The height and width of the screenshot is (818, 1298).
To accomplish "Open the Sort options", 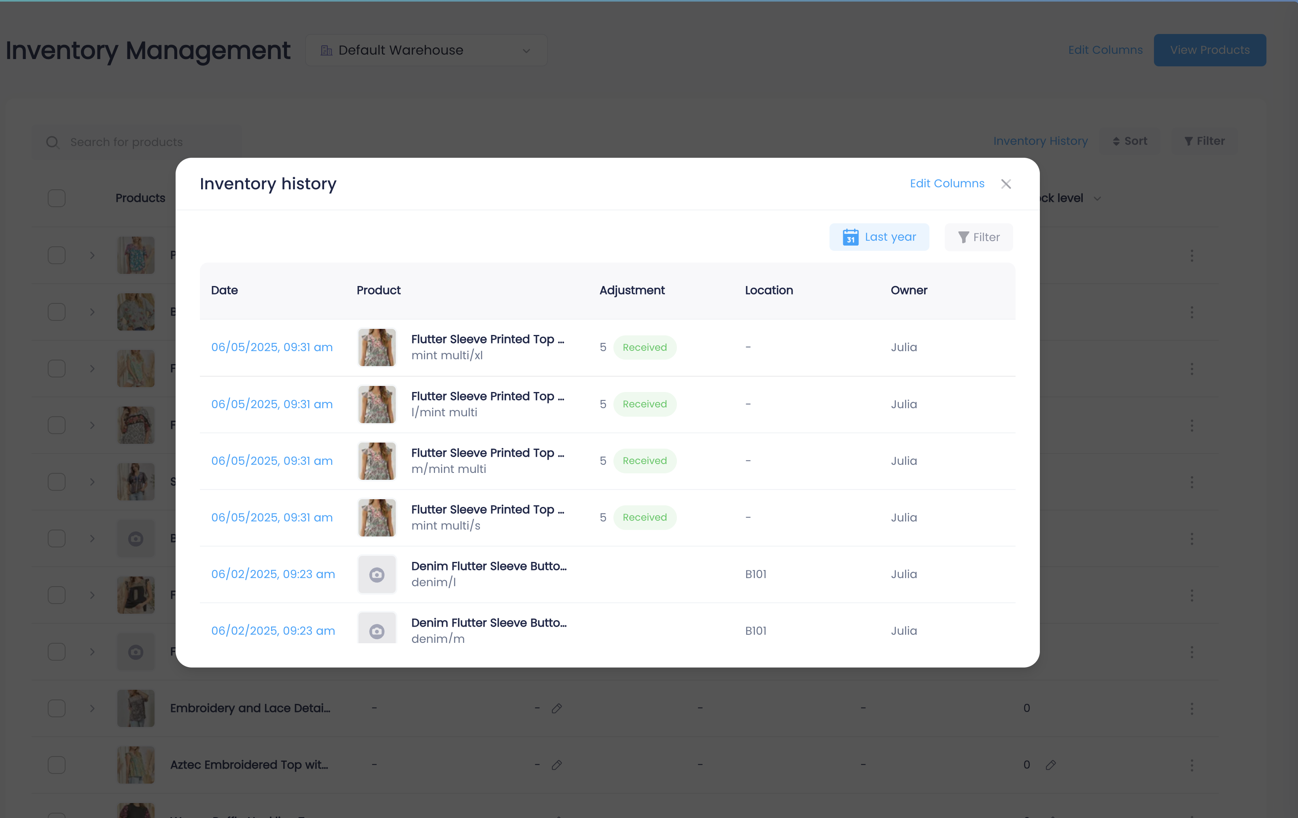I will pyautogui.click(x=1130, y=141).
